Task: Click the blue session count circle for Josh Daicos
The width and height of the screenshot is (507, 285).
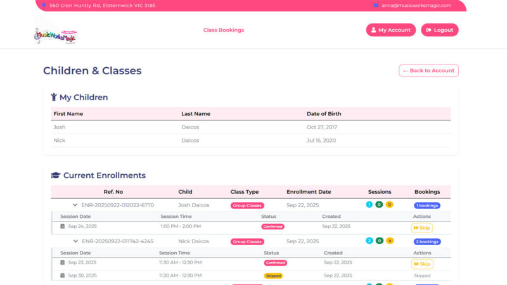Action: pyautogui.click(x=369, y=205)
